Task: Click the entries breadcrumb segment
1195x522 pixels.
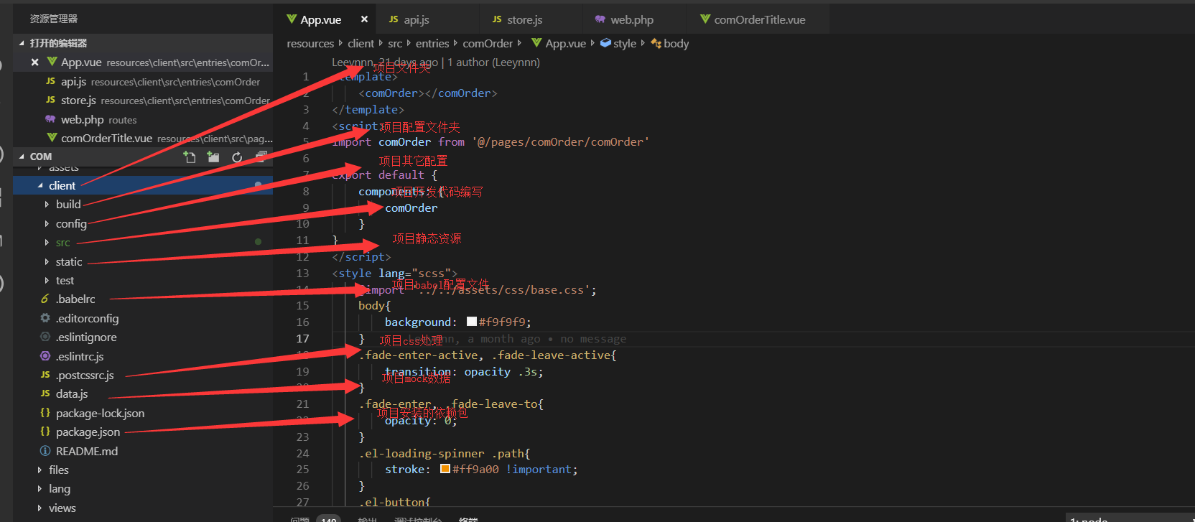Action: 432,44
